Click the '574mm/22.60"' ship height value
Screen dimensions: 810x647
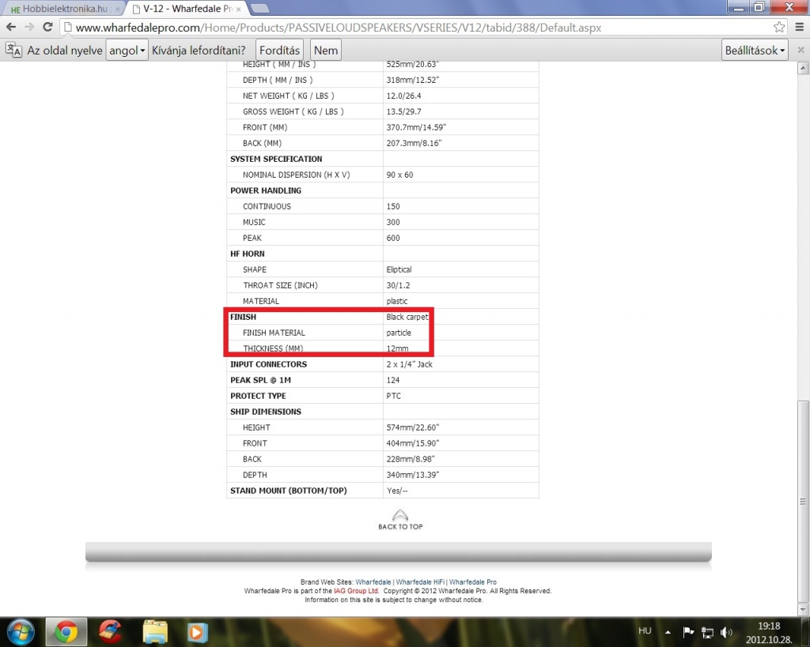pyautogui.click(x=413, y=427)
